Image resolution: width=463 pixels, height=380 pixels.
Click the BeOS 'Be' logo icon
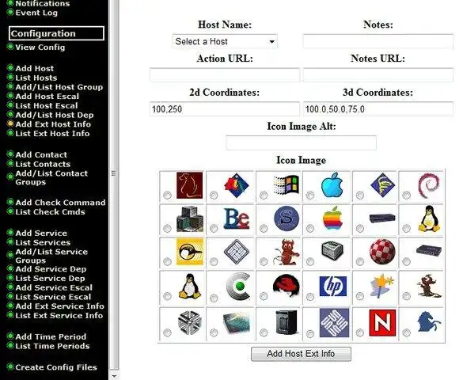coord(237,218)
